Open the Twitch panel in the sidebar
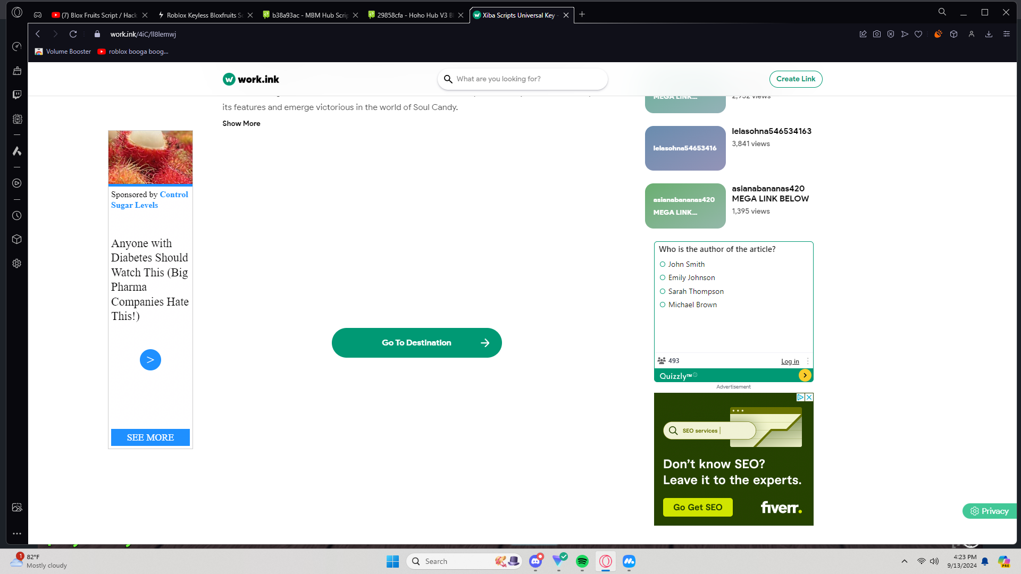The width and height of the screenshot is (1021, 574). pos(17,95)
